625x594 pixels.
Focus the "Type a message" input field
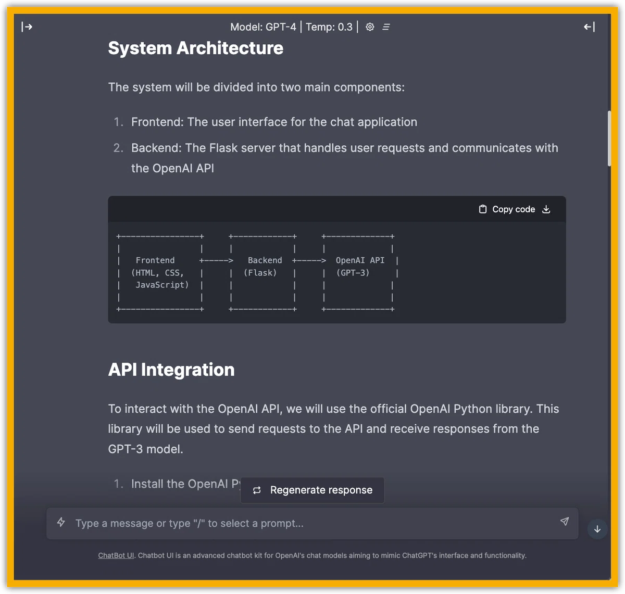[312, 523]
